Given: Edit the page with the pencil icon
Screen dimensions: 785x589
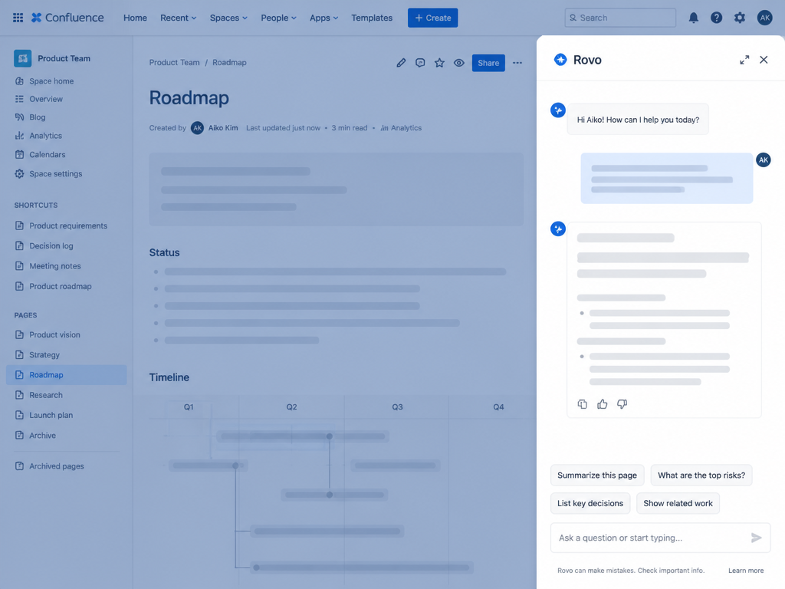Looking at the screenshot, I should tap(401, 63).
